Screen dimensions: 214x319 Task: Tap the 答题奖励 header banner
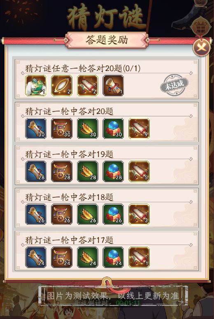click(107, 40)
